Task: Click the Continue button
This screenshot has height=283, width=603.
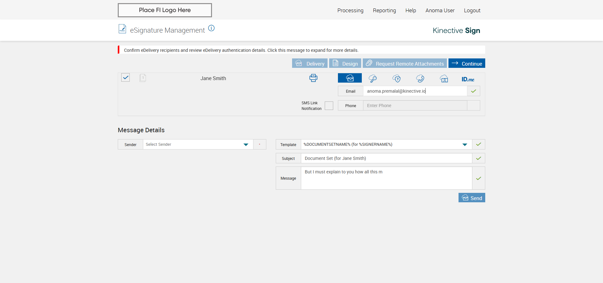Action: coord(467,63)
